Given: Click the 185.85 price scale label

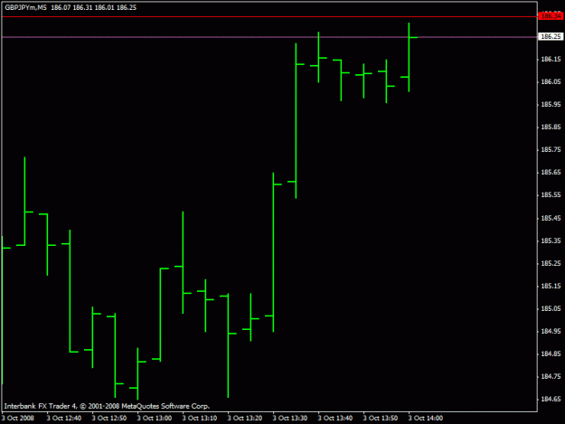Looking at the screenshot, I should click(x=551, y=127).
